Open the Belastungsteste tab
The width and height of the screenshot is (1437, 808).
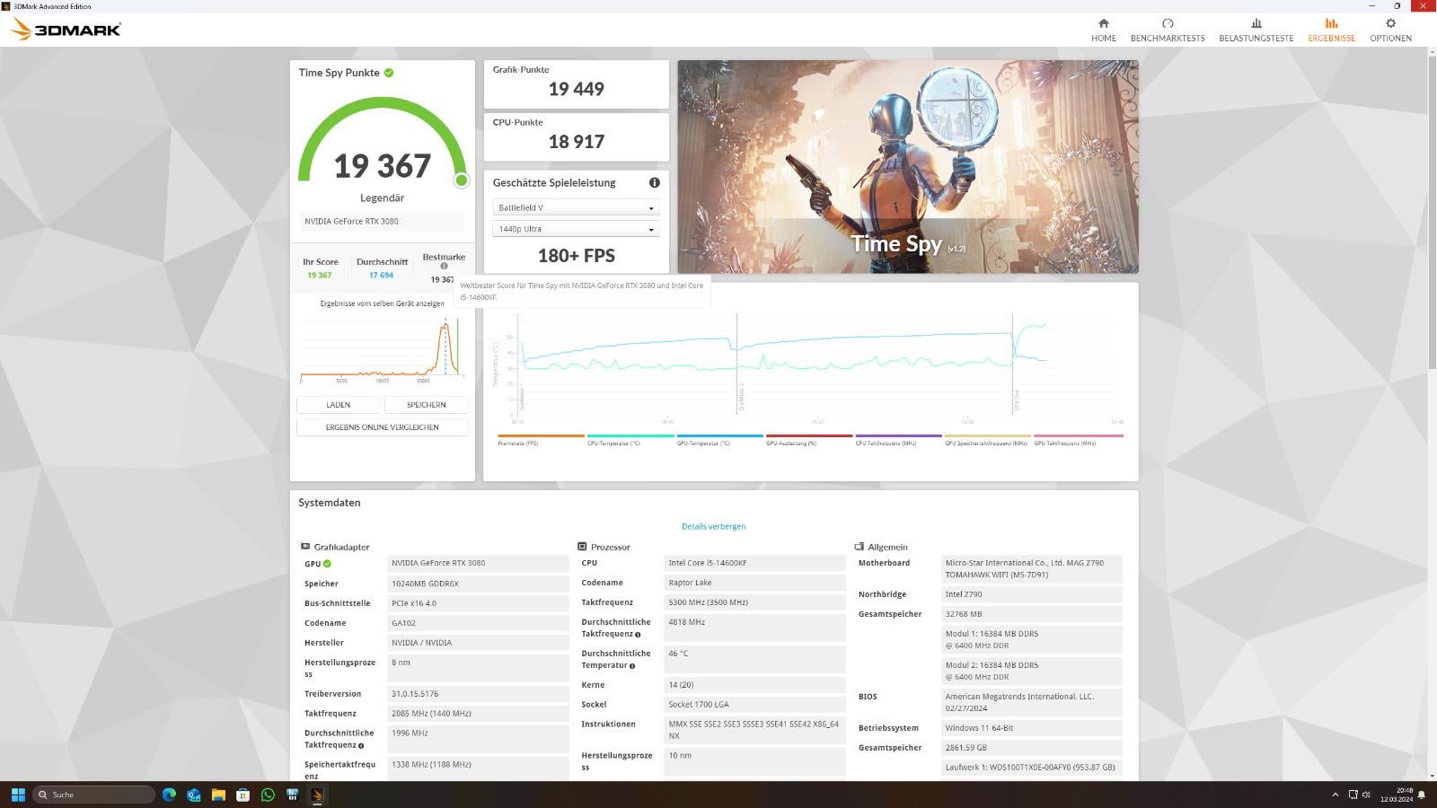click(x=1256, y=31)
